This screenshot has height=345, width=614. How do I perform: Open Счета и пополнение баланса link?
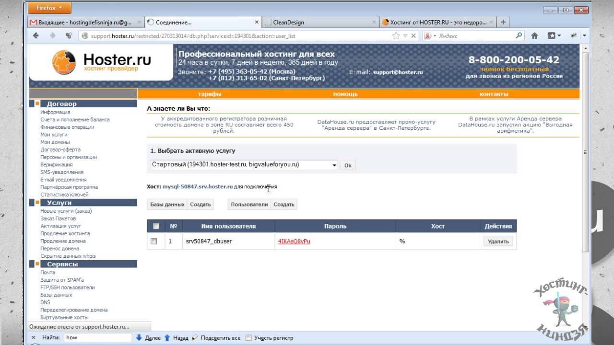pyautogui.click(x=75, y=120)
